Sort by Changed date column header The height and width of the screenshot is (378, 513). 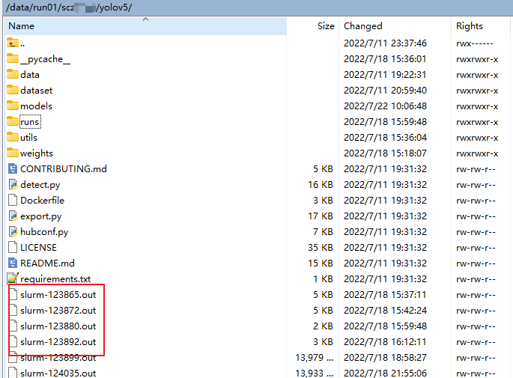click(363, 26)
